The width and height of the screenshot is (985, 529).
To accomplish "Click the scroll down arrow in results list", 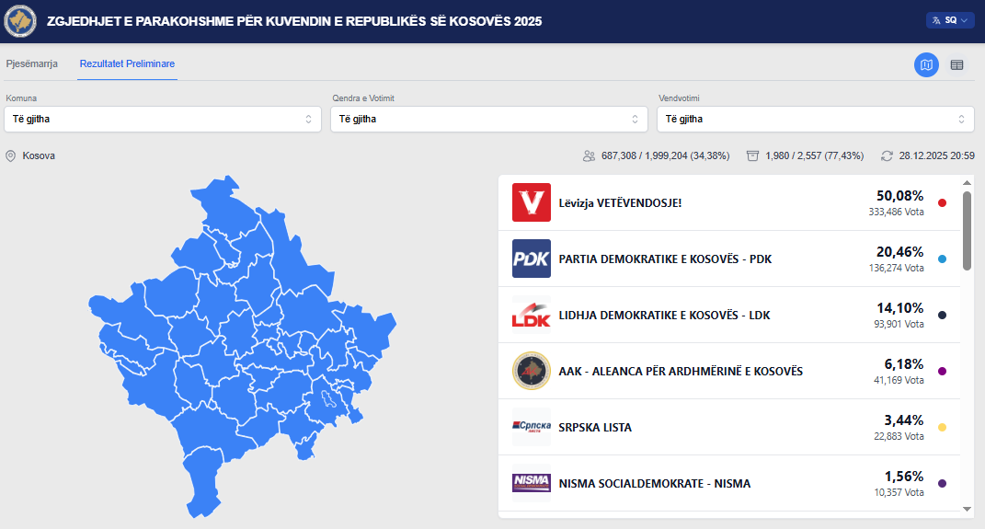I will pos(967,509).
